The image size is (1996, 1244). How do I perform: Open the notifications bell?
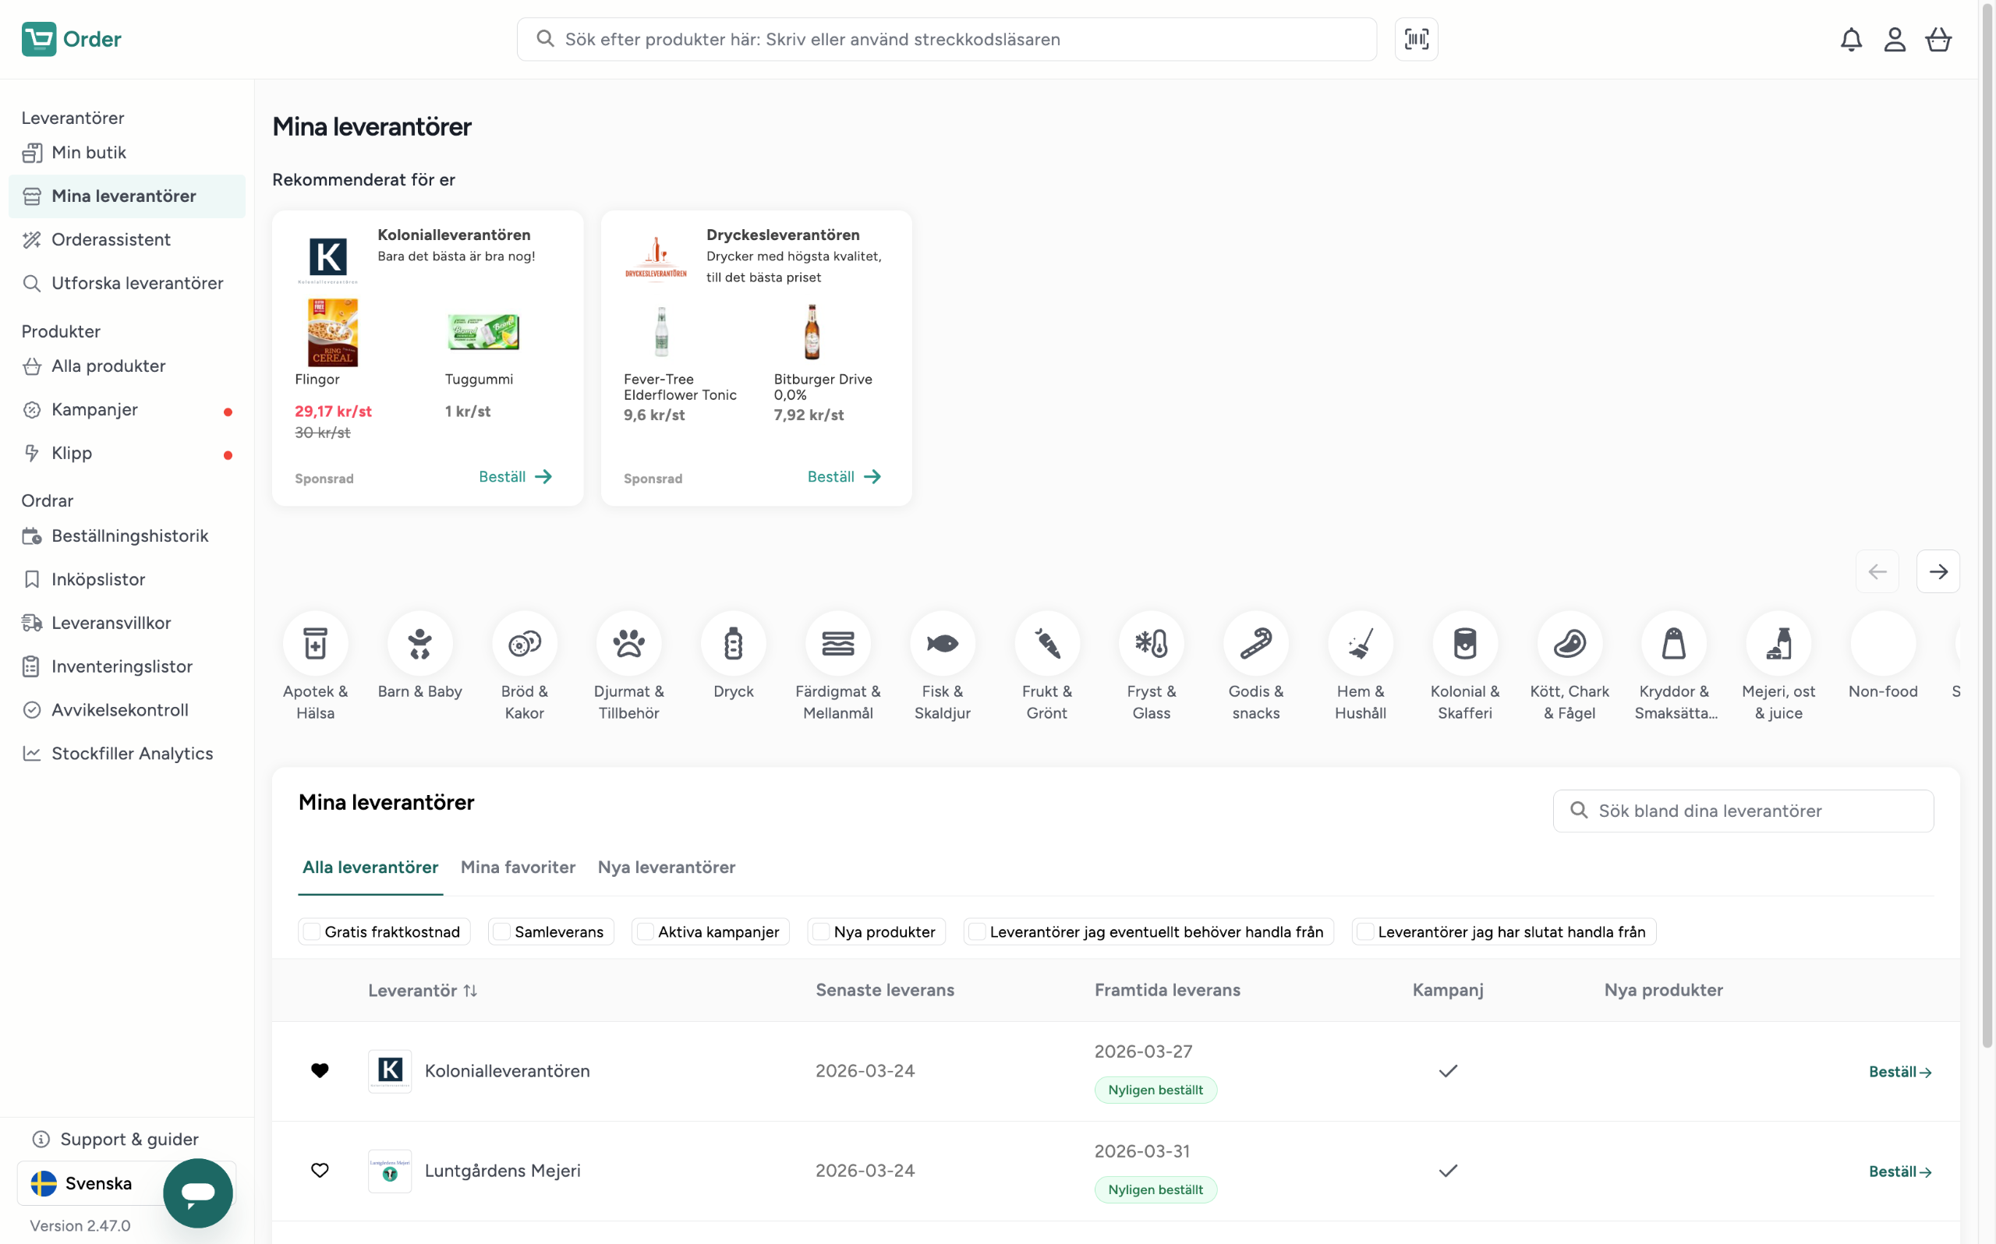pyautogui.click(x=1850, y=39)
